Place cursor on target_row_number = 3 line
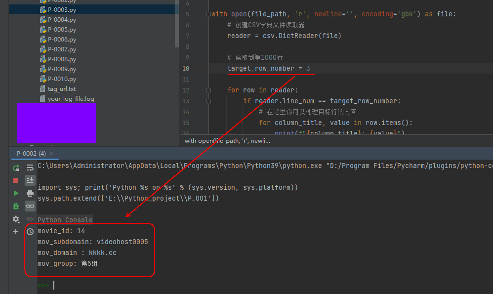Screen dimensions: 493x294 tap(269, 68)
